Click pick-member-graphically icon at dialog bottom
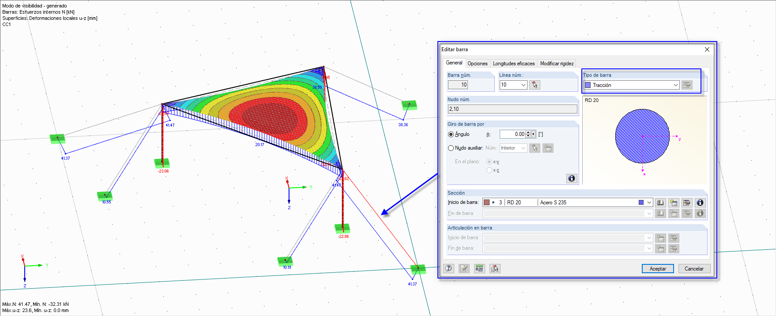Viewport: 776px width, 316px height. (x=495, y=268)
